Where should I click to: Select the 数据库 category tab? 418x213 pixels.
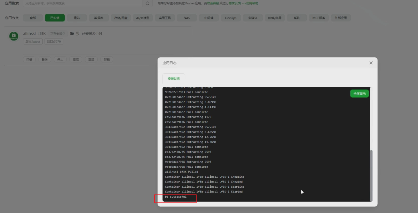coord(99,18)
